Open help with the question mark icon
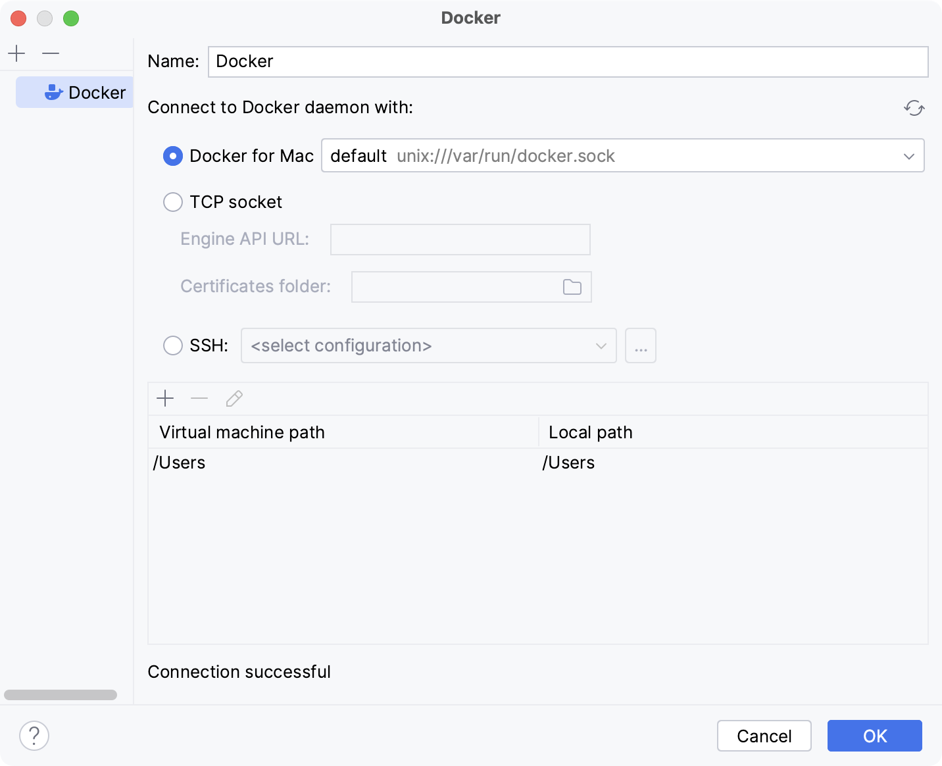The width and height of the screenshot is (942, 766). tap(34, 736)
